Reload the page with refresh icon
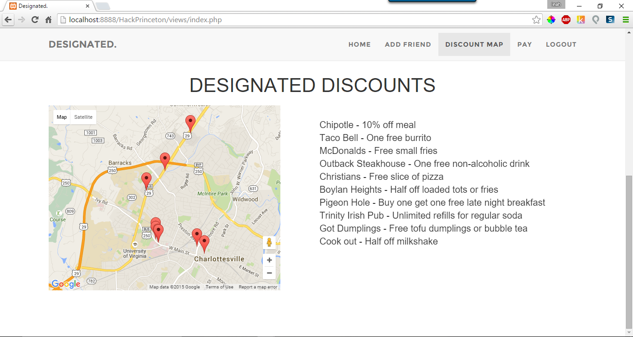Screen dimensions: 633x337 (x=35, y=20)
